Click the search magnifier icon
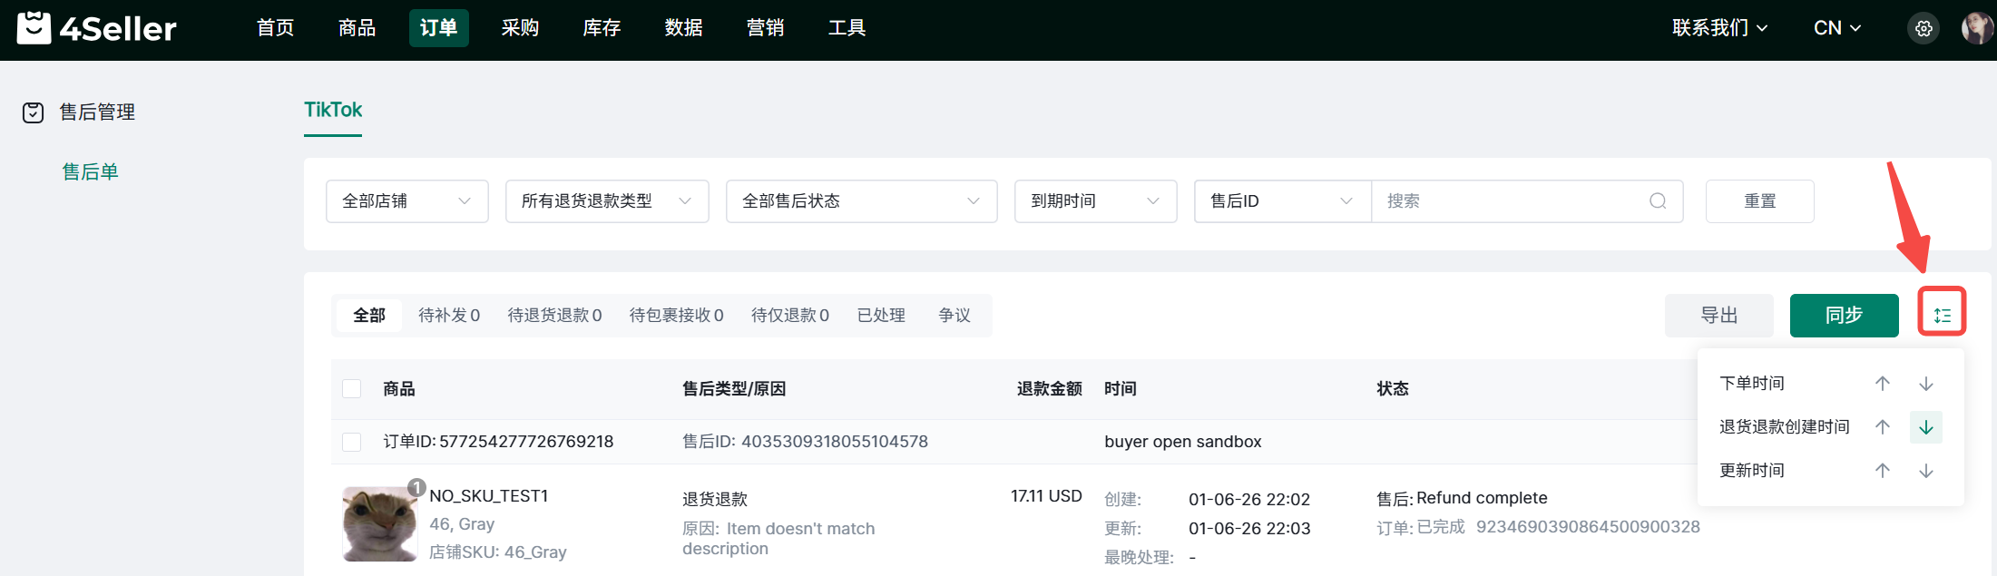The width and height of the screenshot is (1997, 576). tap(1657, 201)
